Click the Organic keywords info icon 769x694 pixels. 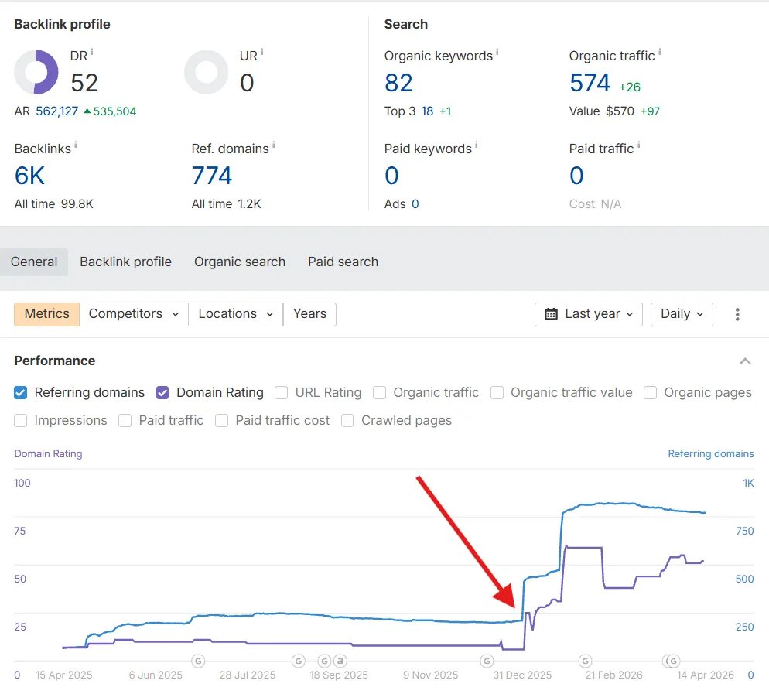pyautogui.click(x=497, y=53)
